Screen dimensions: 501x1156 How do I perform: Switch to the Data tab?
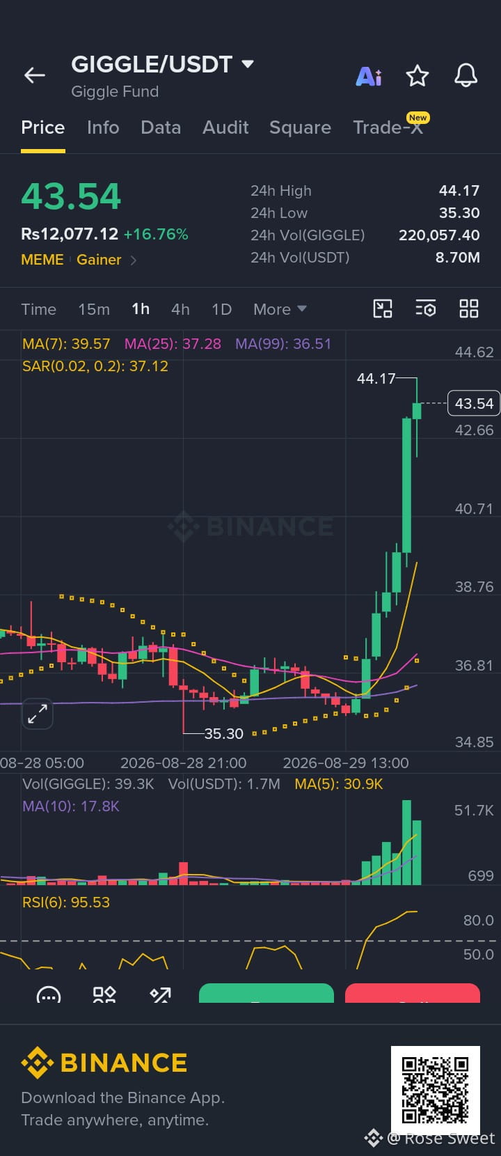161,127
